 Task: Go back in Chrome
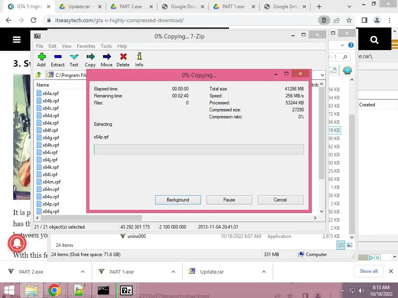[x=9, y=20]
